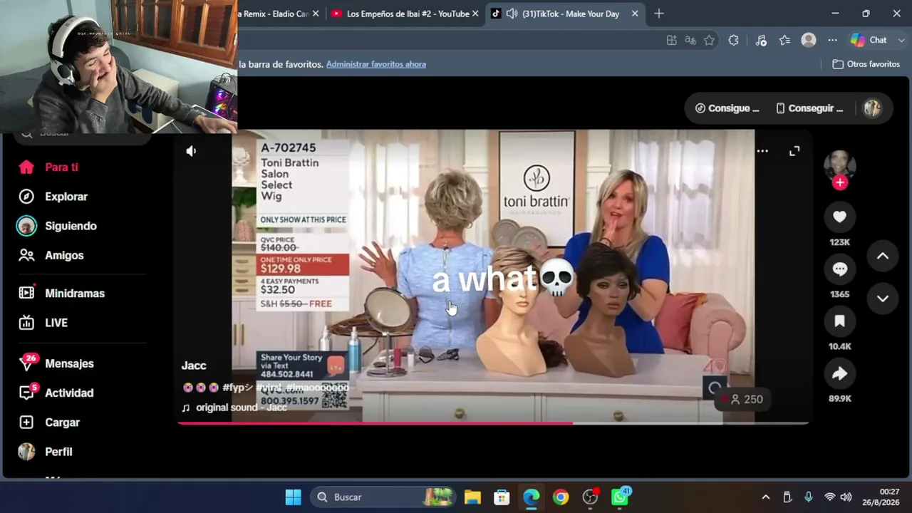The width and height of the screenshot is (912, 513).
Task: Open the video's three-dot options menu
Action: coord(762,151)
